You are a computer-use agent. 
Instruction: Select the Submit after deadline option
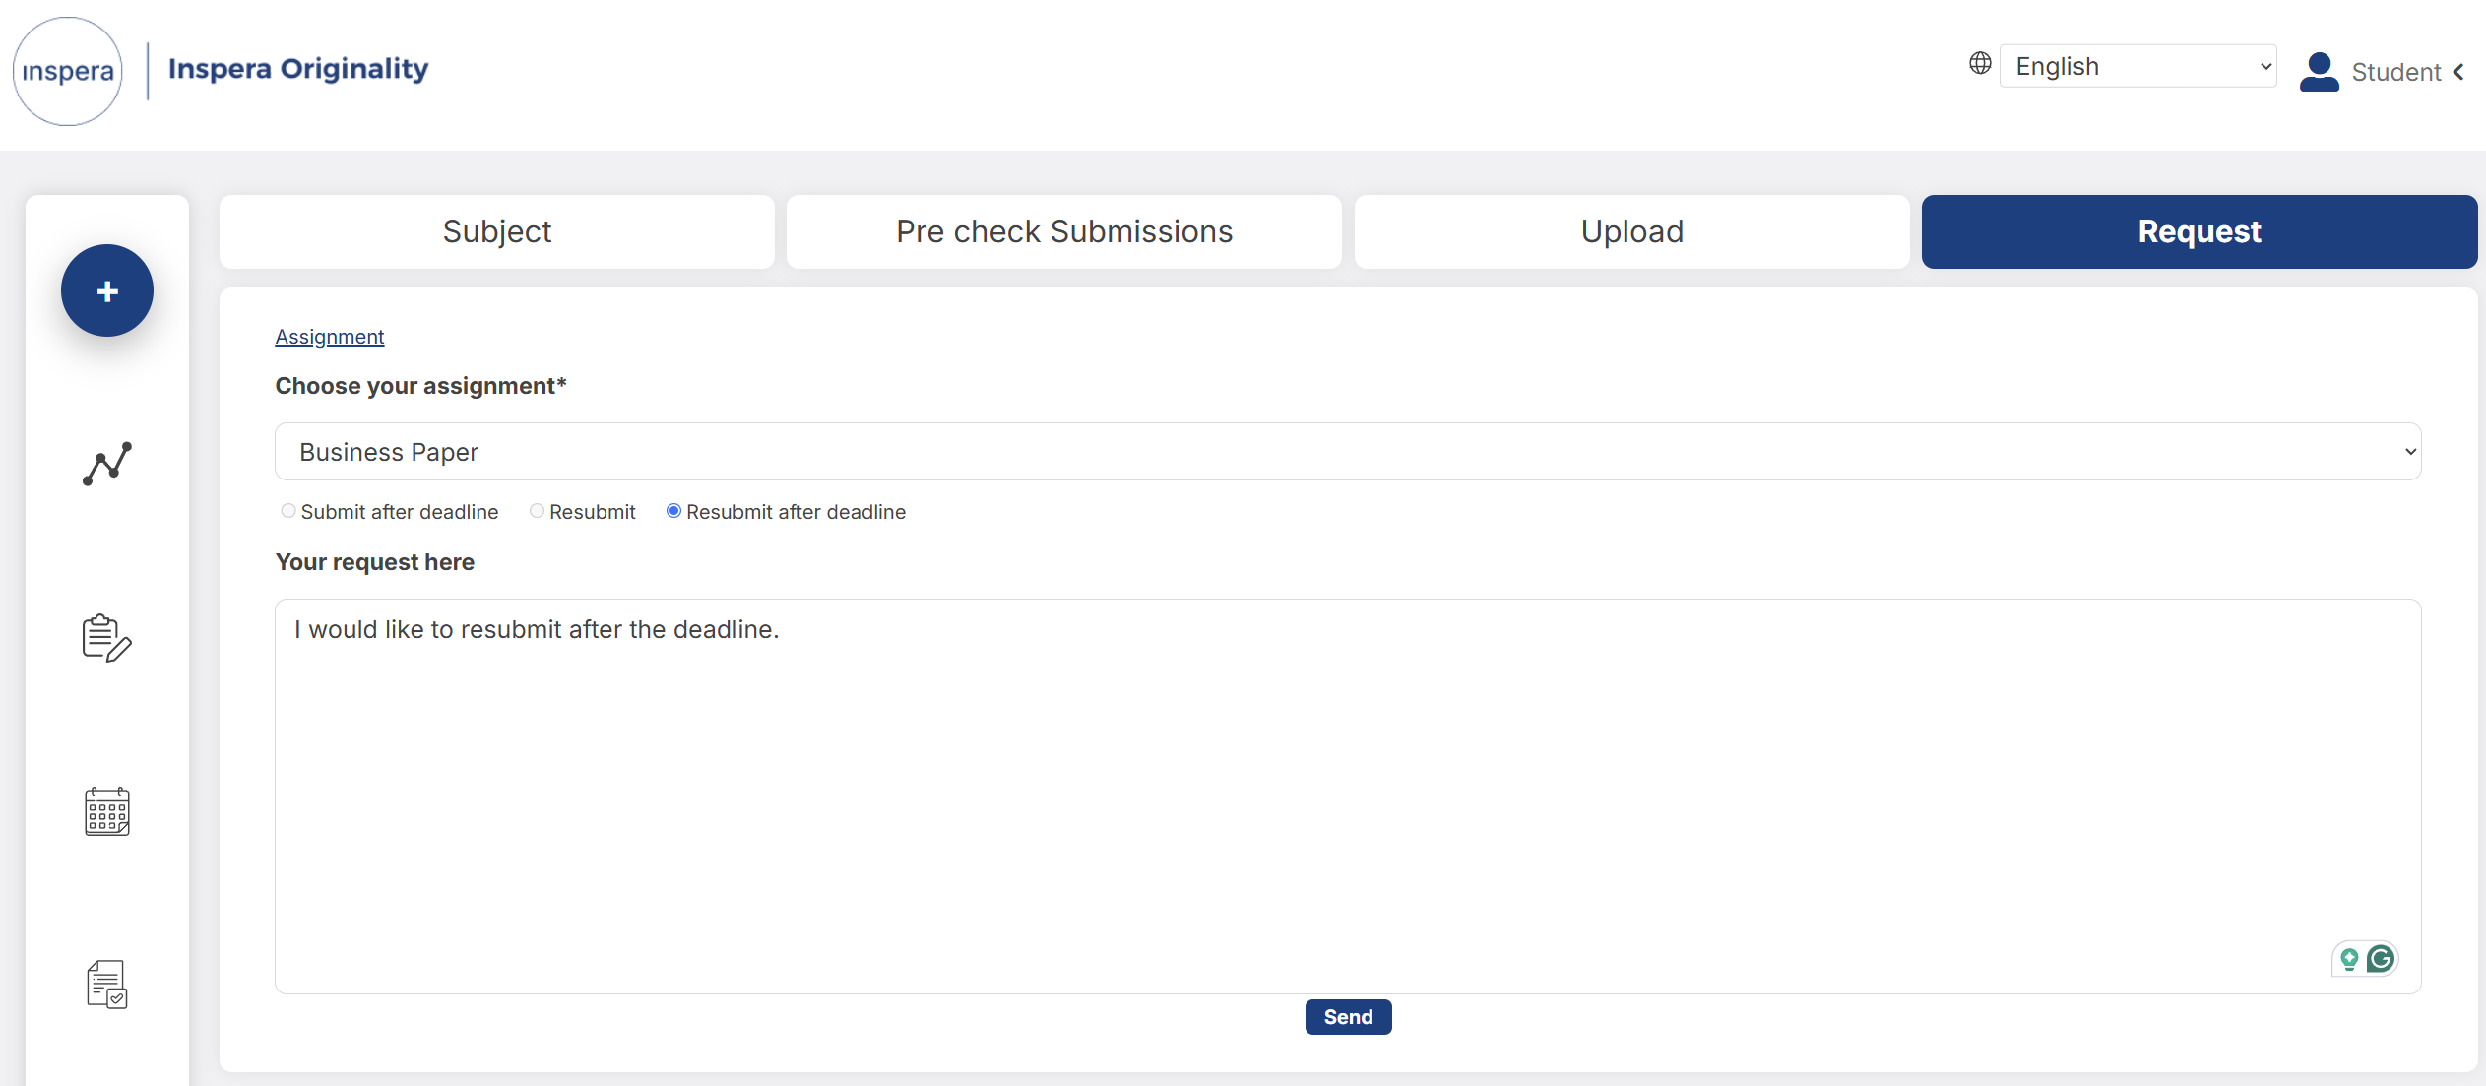click(x=288, y=511)
